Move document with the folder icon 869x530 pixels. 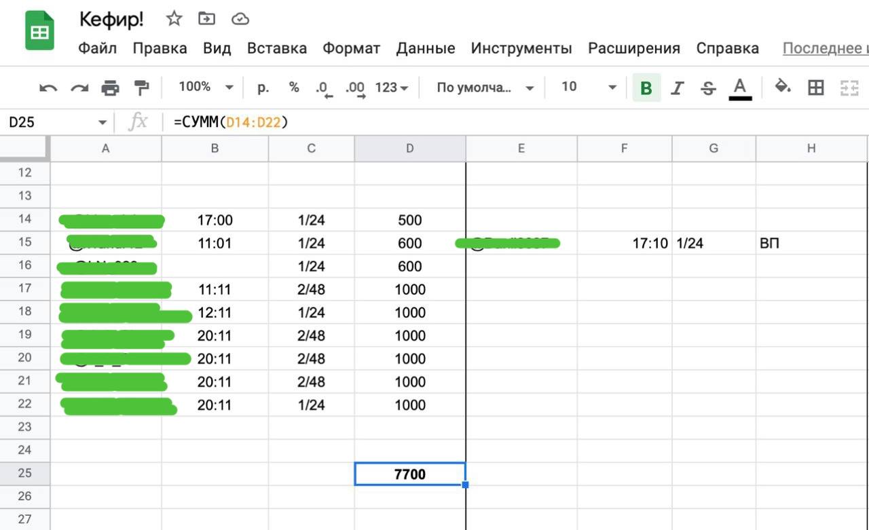click(x=206, y=19)
